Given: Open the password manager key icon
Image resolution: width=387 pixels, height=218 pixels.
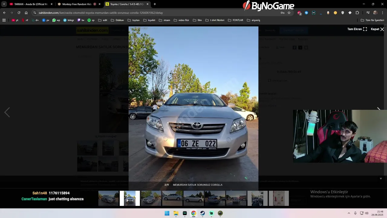Looking at the screenshot, I should click(x=282, y=13).
